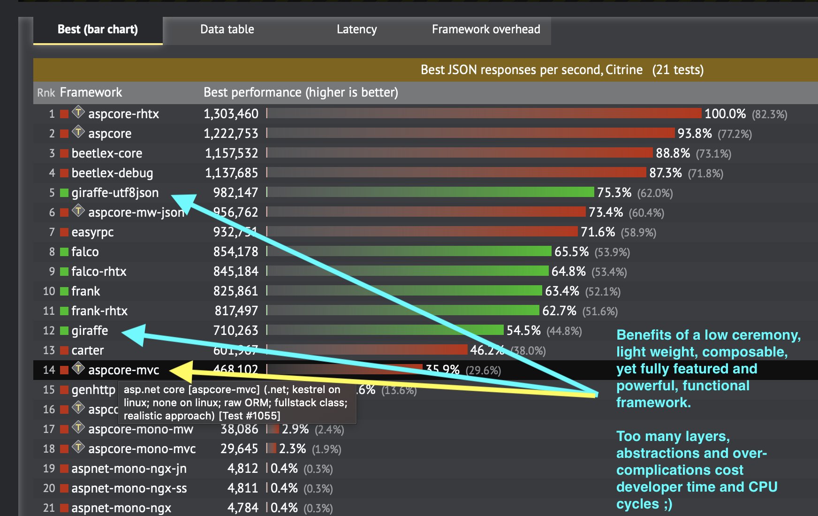Click the 62.7% percentage label for frank-rhtx

coord(560,311)
